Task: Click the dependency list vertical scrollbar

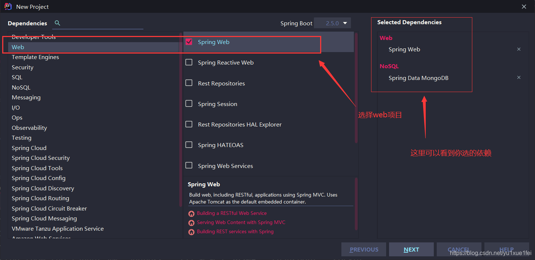Action: point(356,88)
